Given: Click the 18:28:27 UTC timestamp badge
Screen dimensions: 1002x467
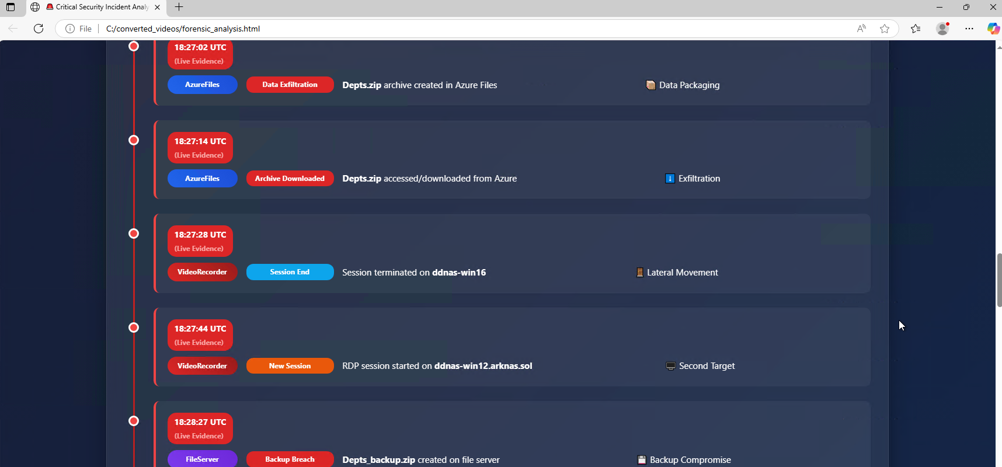Looking at the screenshot, I should [x=200, y=428].
